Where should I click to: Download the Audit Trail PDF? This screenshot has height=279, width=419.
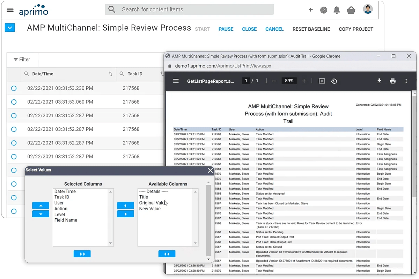[379, 81]
